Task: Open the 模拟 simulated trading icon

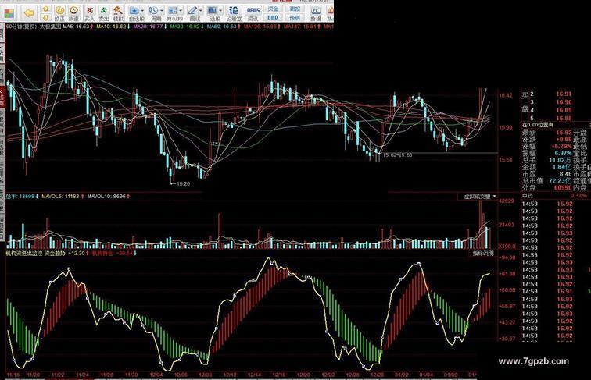Action: 118,13
